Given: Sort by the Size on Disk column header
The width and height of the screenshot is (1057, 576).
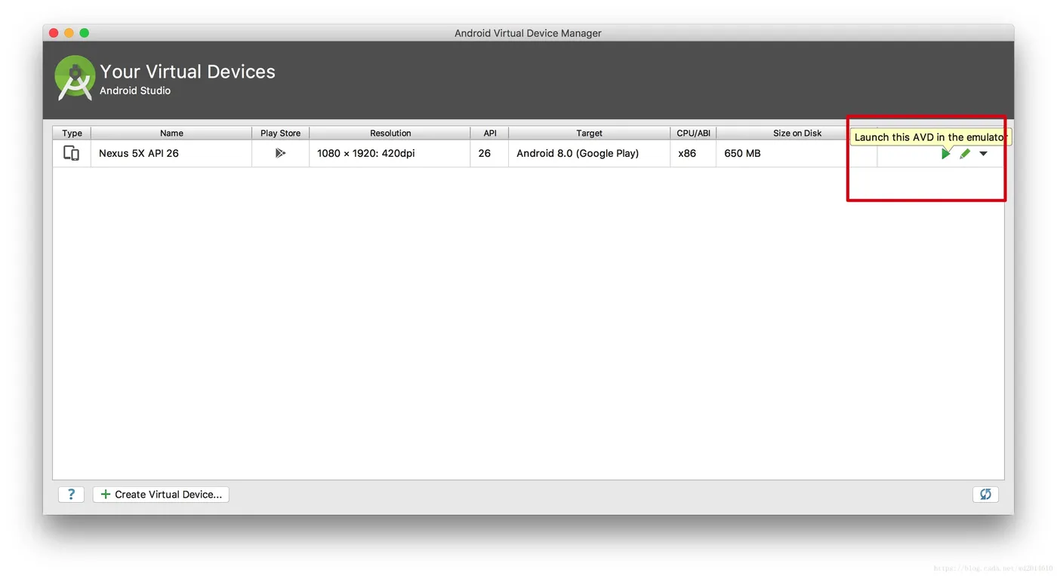Looking at the screenshot, I should point(797,133).
